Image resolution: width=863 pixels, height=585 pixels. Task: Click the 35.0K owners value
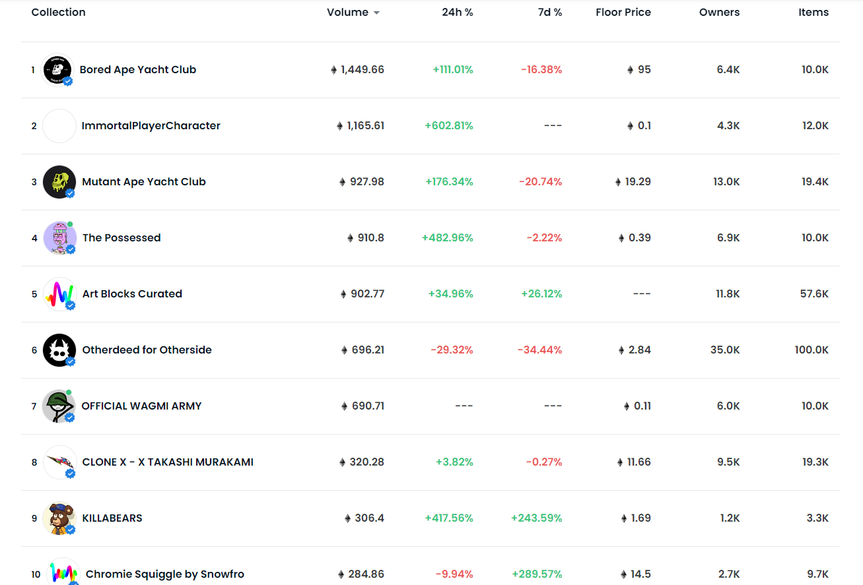point(725,350)
